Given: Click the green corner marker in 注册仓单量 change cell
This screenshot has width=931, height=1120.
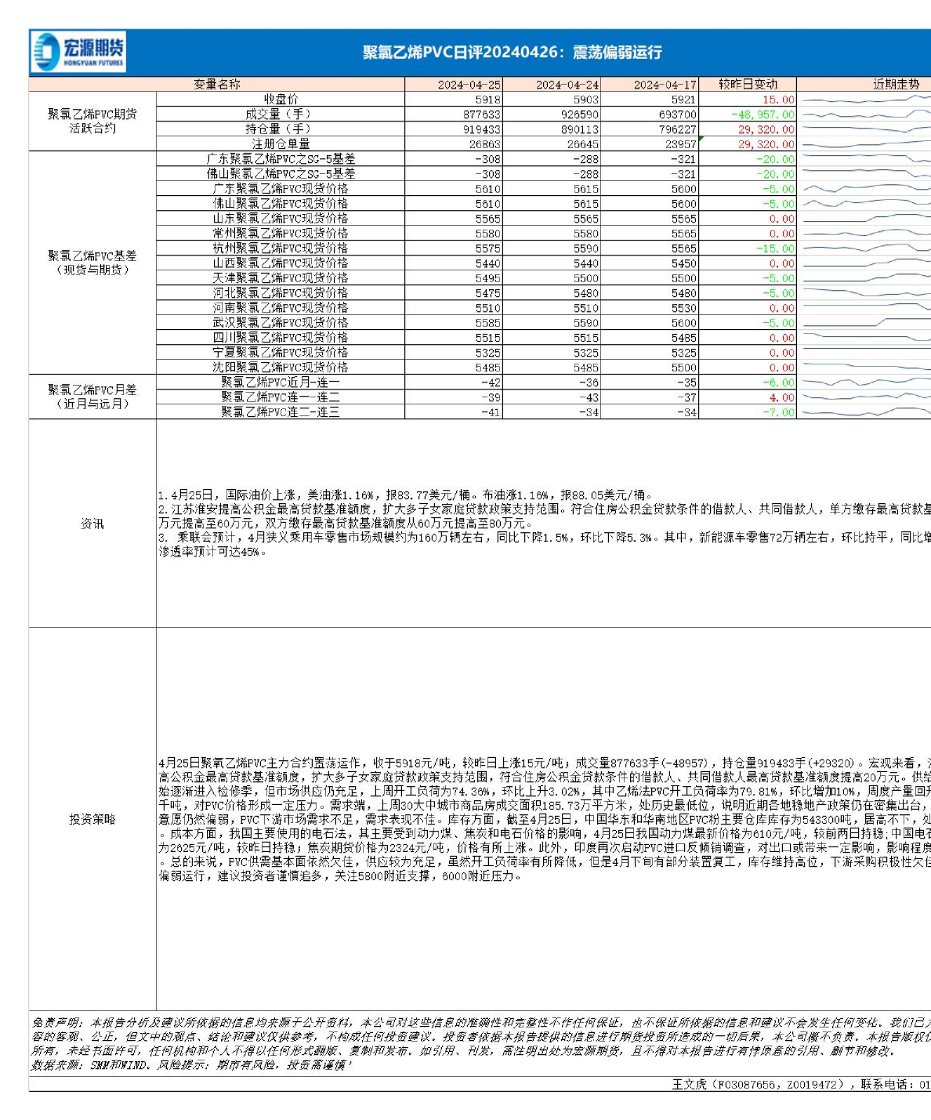Looking at the screenshot, I should coord(701,139).
